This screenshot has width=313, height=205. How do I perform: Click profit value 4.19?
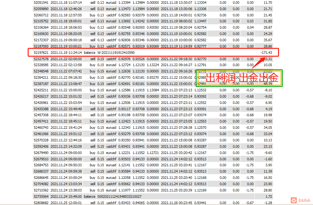pyautogui.click(x=269, y=109)
